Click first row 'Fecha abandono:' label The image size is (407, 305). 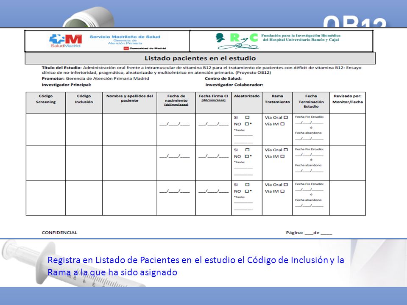(308, 133)
